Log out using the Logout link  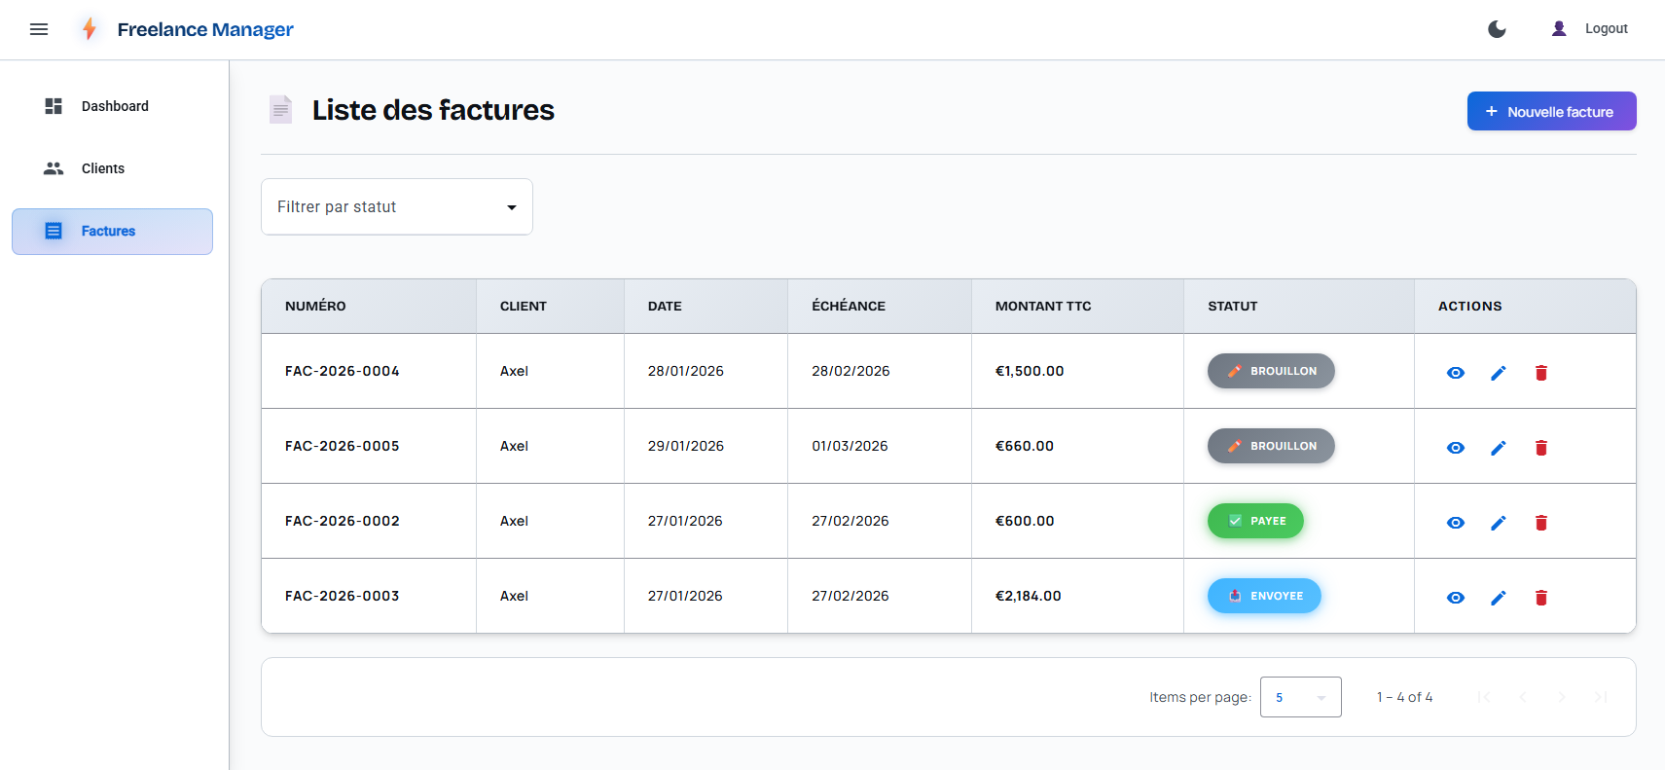tap(1606, 29)
